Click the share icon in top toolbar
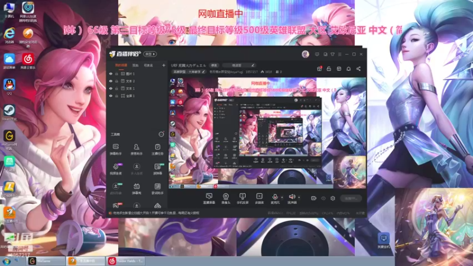473x266 pixels. 358,69
